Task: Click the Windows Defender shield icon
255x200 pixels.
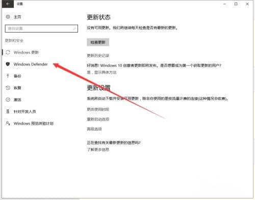Action: 8,64
